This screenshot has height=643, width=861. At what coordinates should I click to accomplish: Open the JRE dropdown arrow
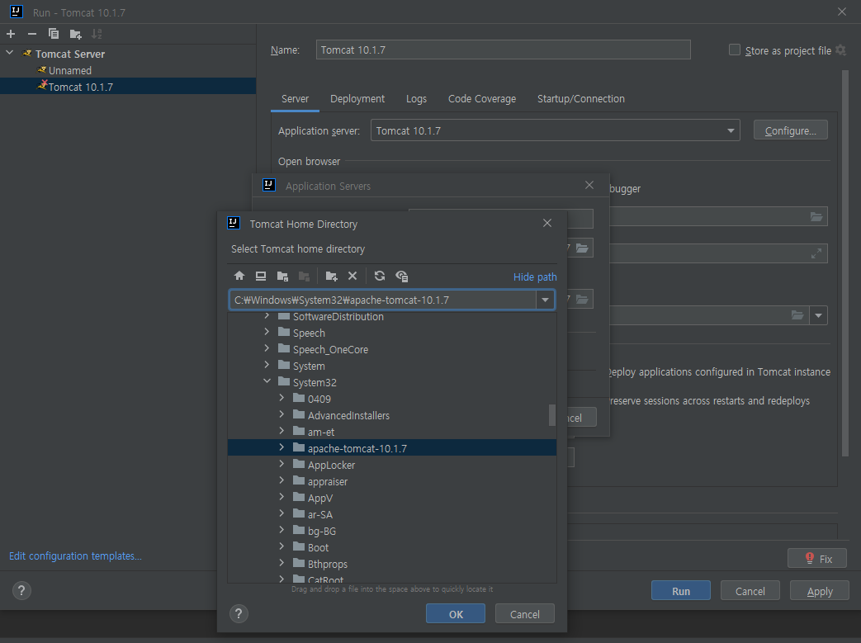[x=818, y=316]
